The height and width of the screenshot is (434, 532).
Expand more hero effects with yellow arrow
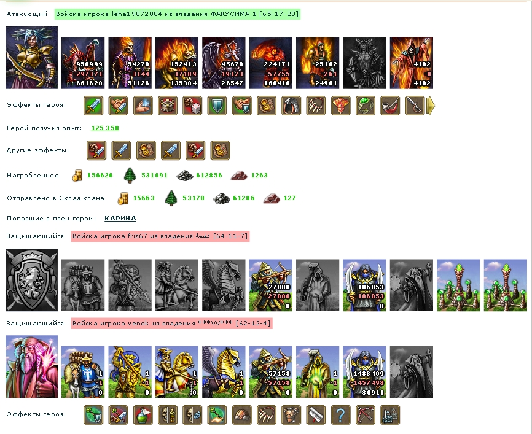pyautogui.click(x=430, y=106)
